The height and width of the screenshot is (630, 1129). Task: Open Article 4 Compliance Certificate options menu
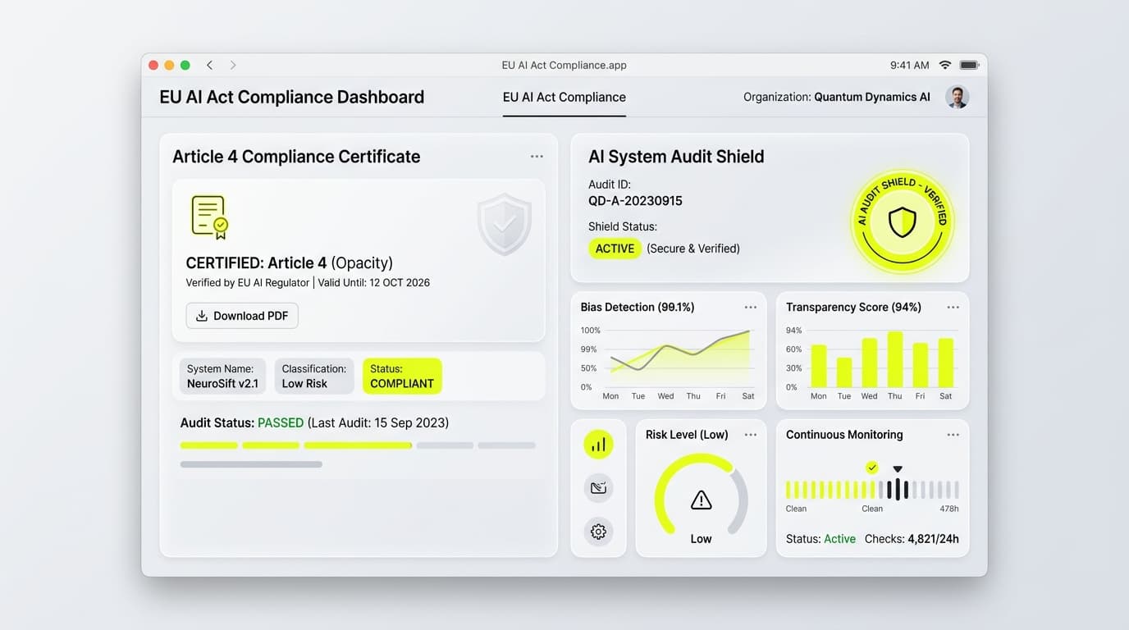(x=537, y=156)
